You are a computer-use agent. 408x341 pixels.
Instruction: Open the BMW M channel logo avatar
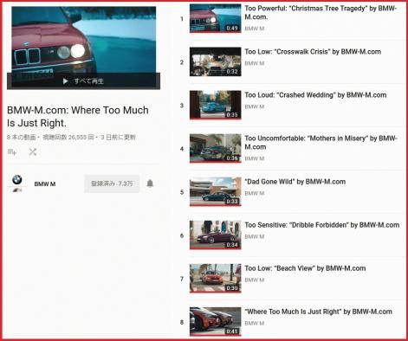[x=17, y=183]
